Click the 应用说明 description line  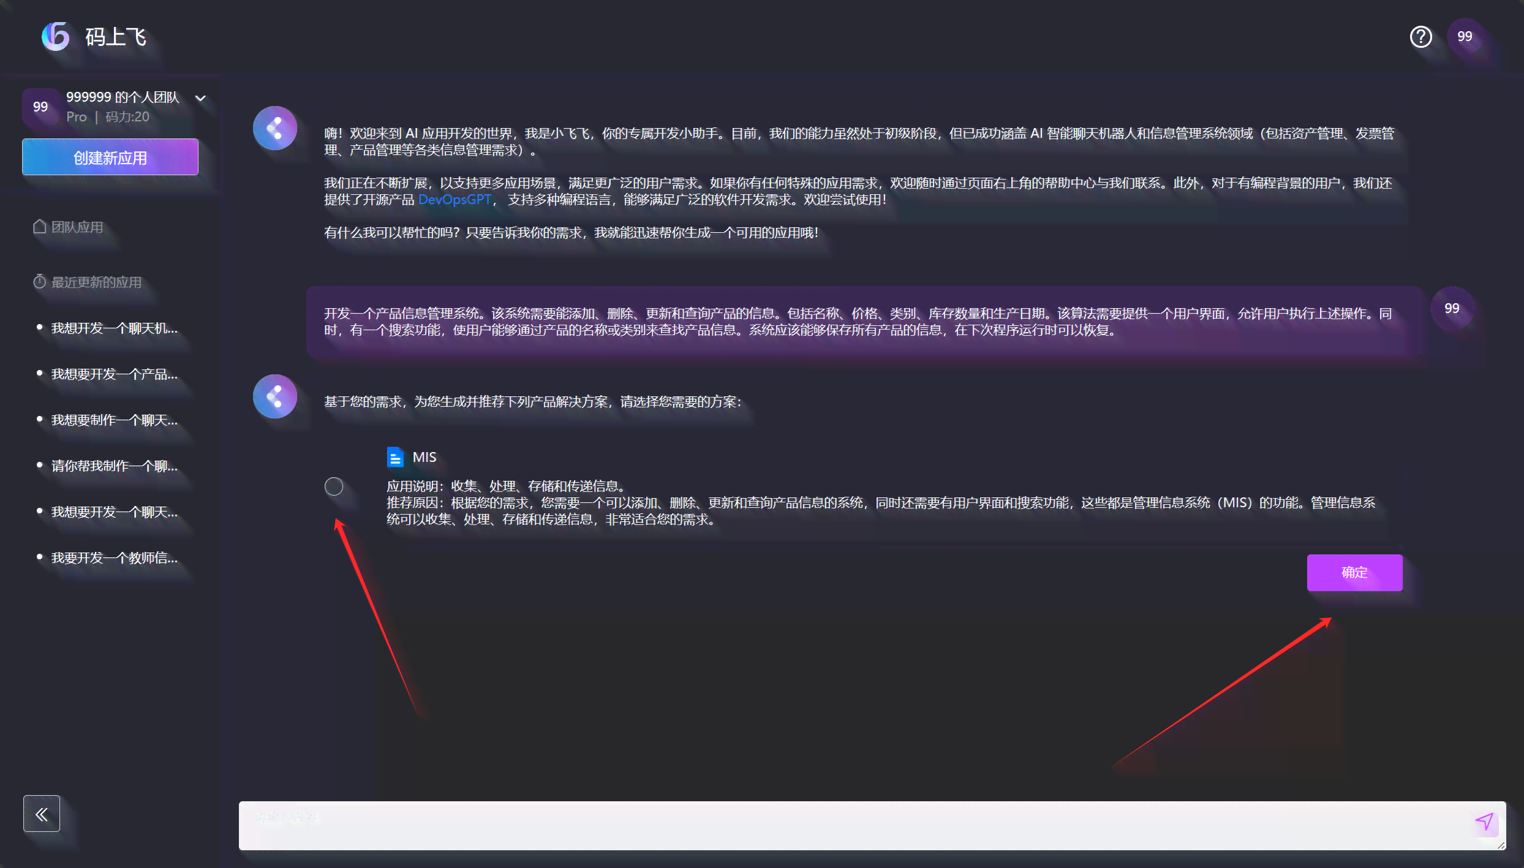tap(507, 486)
